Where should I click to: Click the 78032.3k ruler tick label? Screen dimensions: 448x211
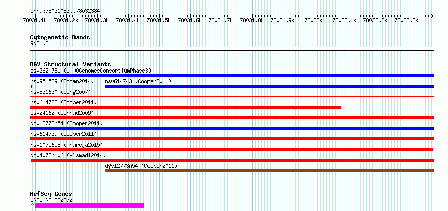(407, 21)
